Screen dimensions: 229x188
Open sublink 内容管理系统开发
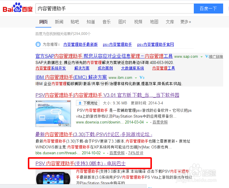click(51, 68)
